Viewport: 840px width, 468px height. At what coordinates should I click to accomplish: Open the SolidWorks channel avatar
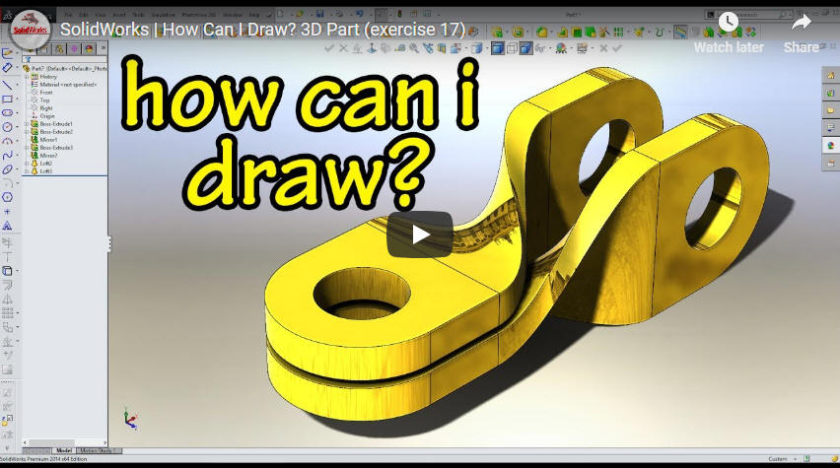click(x=31, y=30)
